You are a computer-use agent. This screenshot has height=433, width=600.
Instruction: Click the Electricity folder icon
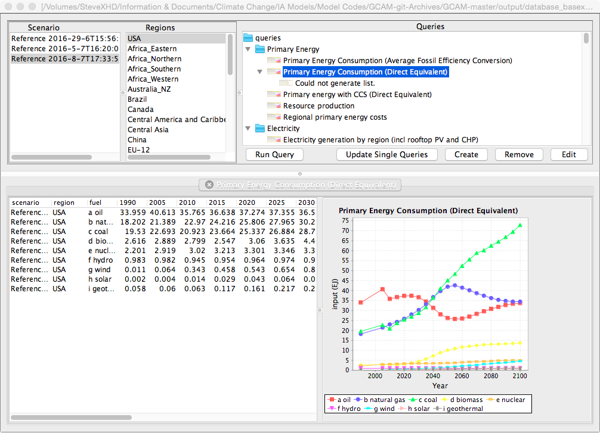click(x=260, y=128)
